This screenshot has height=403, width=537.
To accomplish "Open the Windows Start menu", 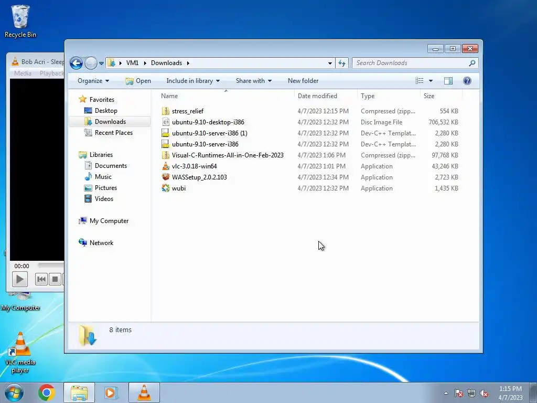I will 14,393.
